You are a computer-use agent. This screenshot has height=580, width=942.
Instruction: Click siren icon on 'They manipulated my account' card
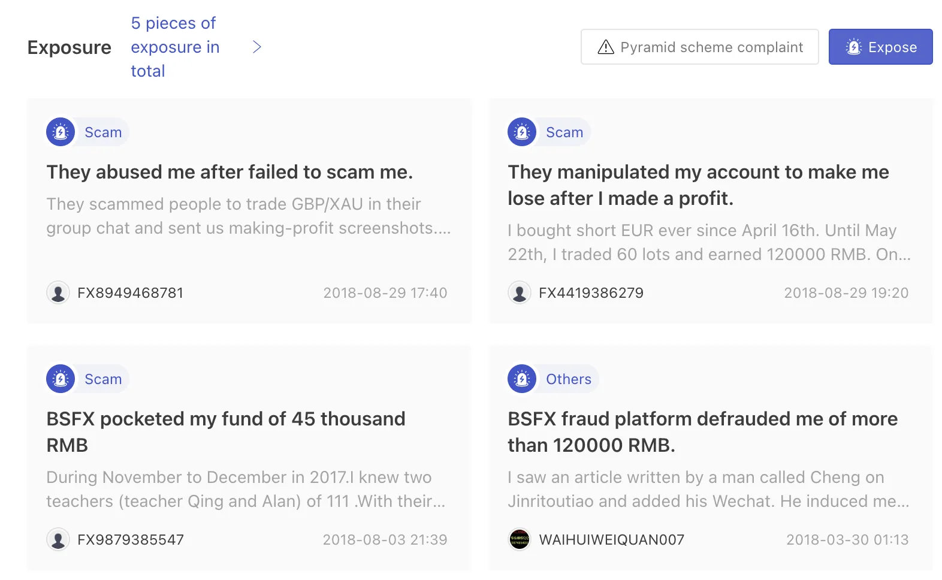tap(522, 132)
